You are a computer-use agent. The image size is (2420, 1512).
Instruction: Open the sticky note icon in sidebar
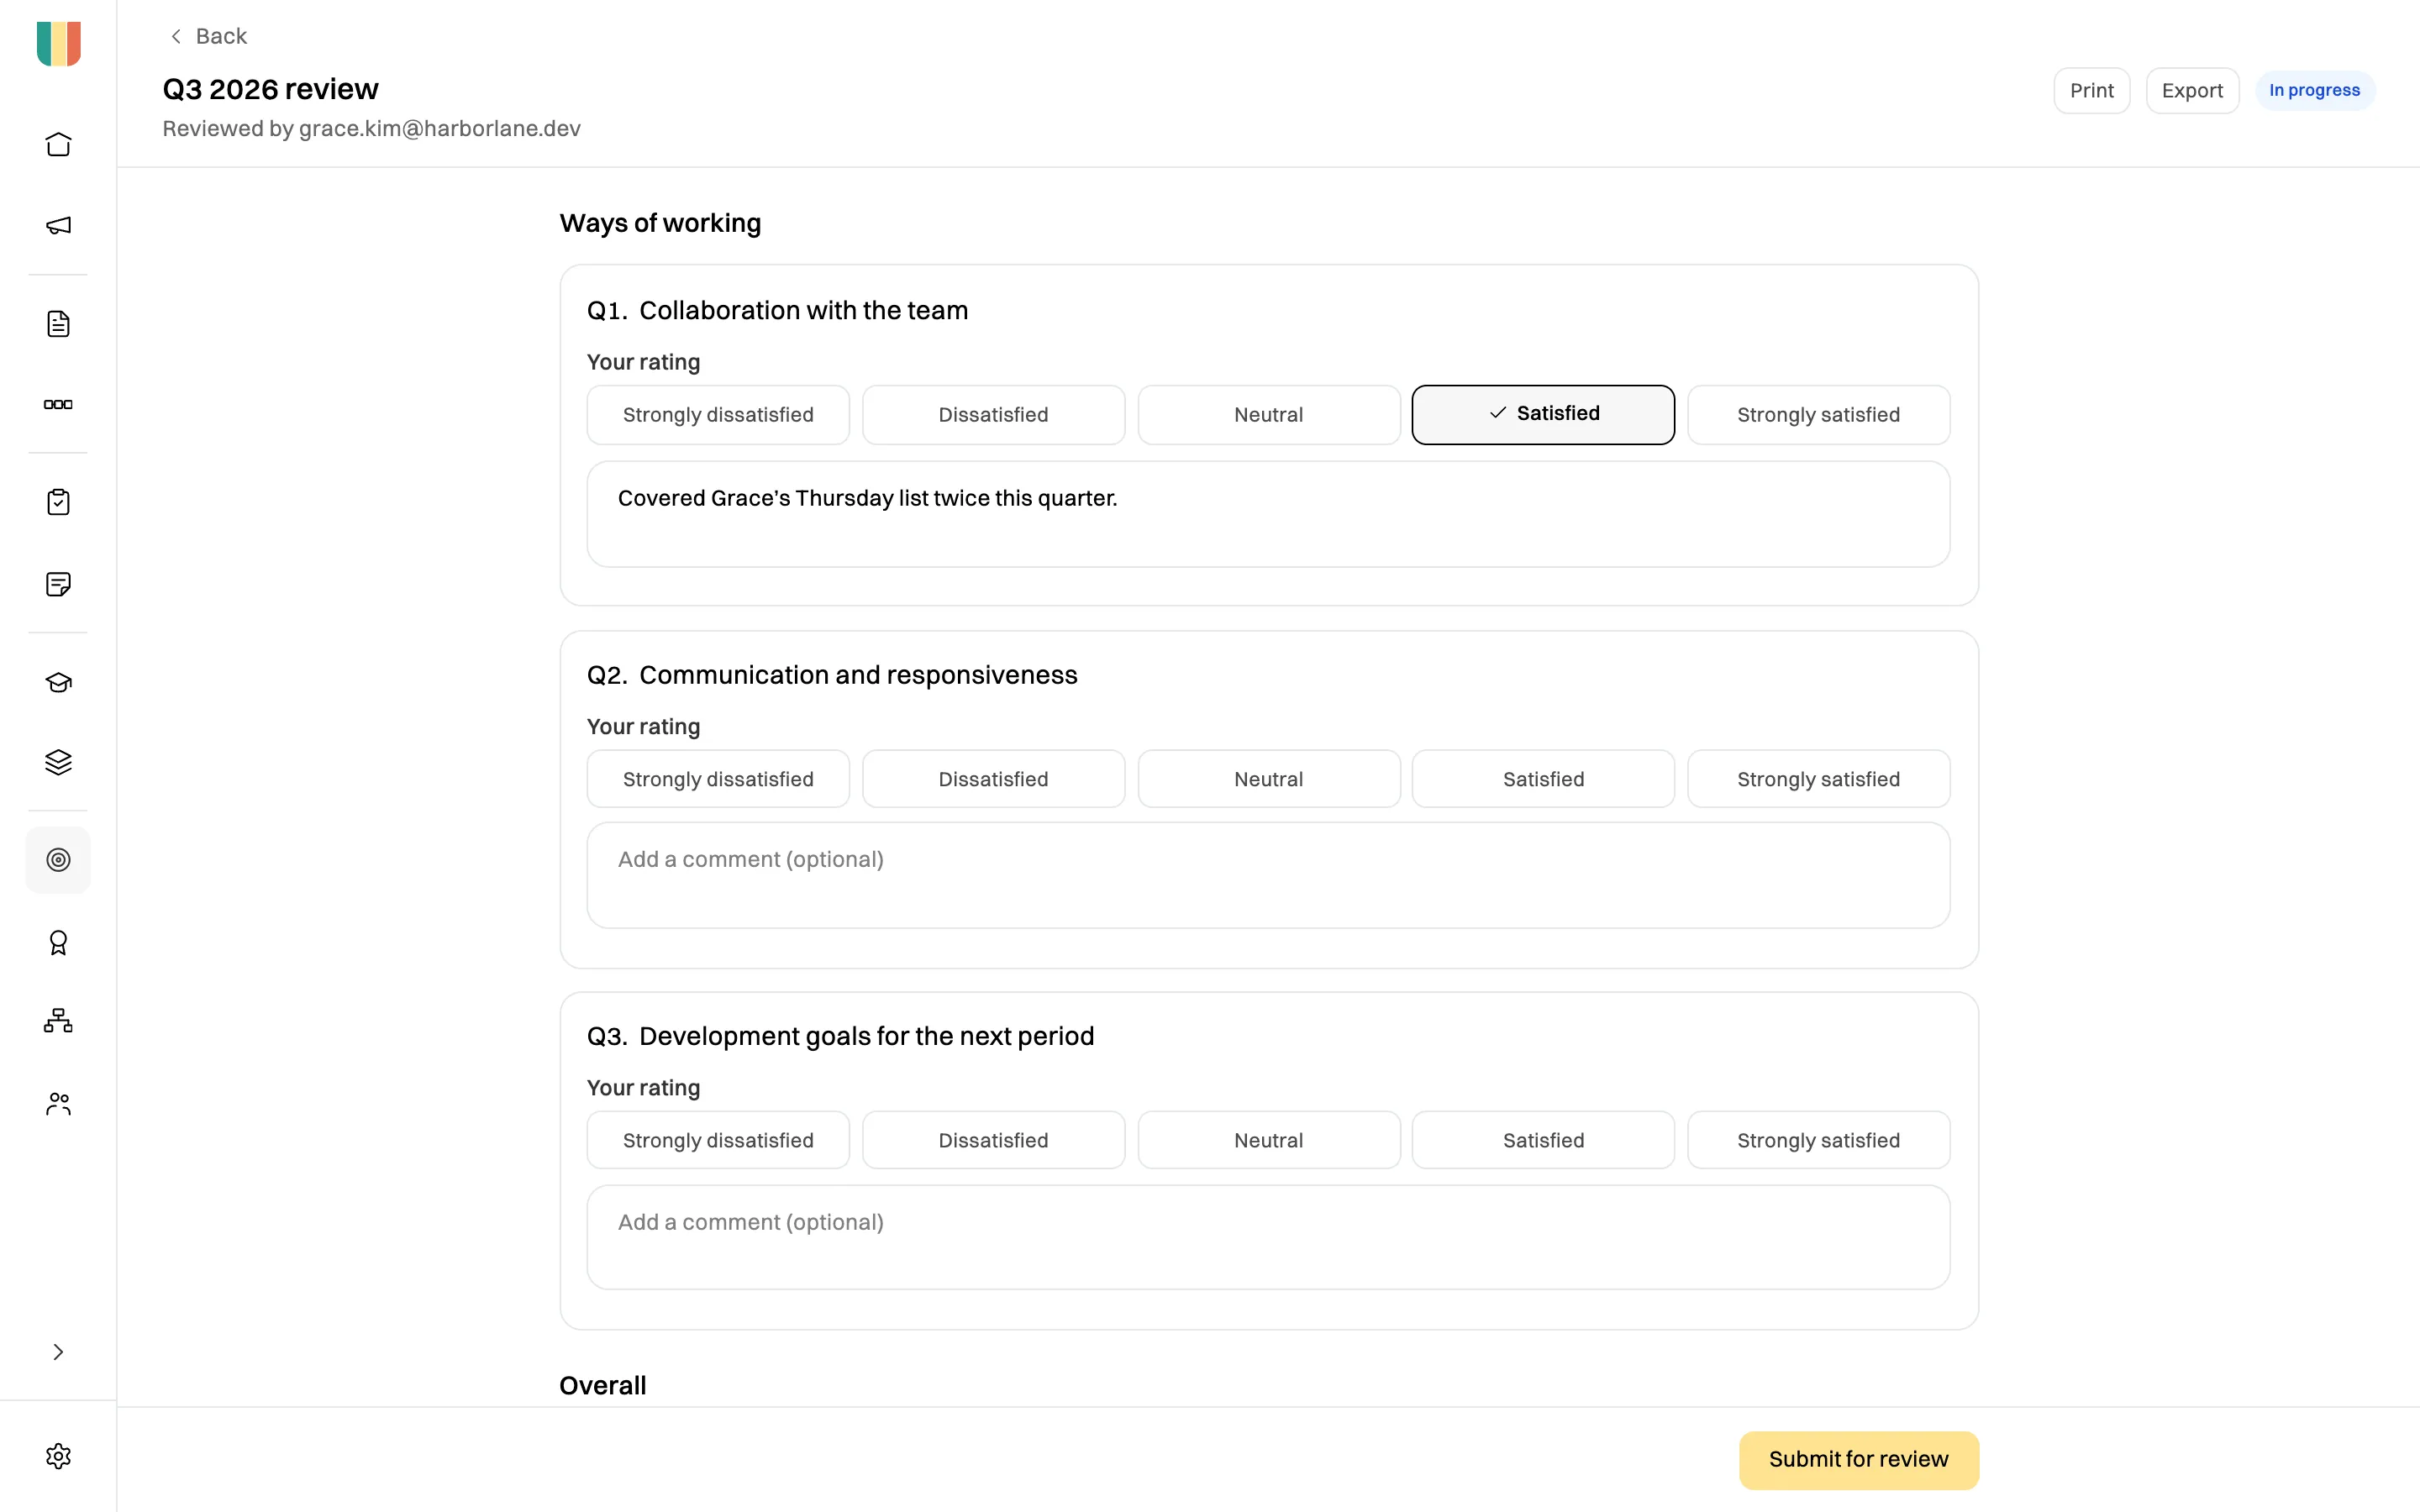click(58, 584)
